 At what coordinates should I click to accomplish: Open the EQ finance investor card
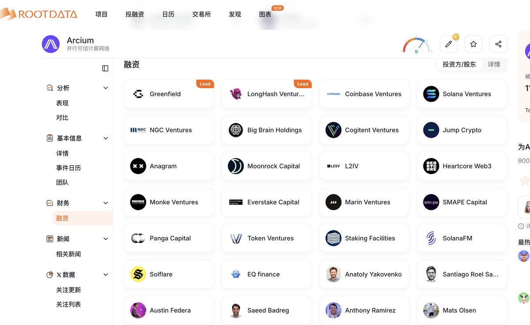(x=267, y=274)
